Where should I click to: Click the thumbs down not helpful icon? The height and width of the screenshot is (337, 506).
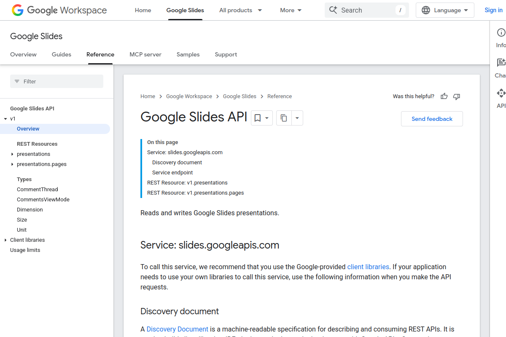click(x=456, y=96)
